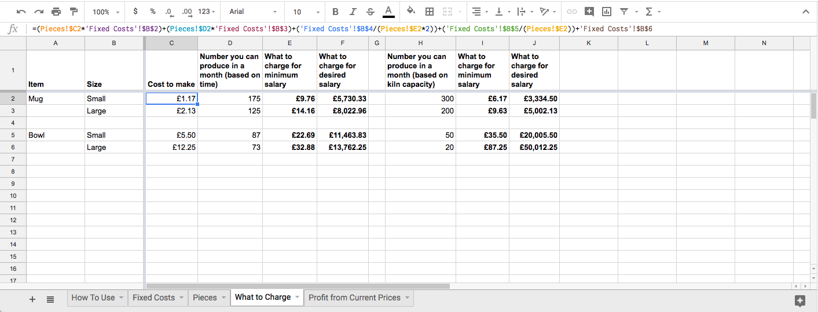Viewport: 818px width, 312px height.
Task: Click the Redo icon
Action: coord(39,12)
